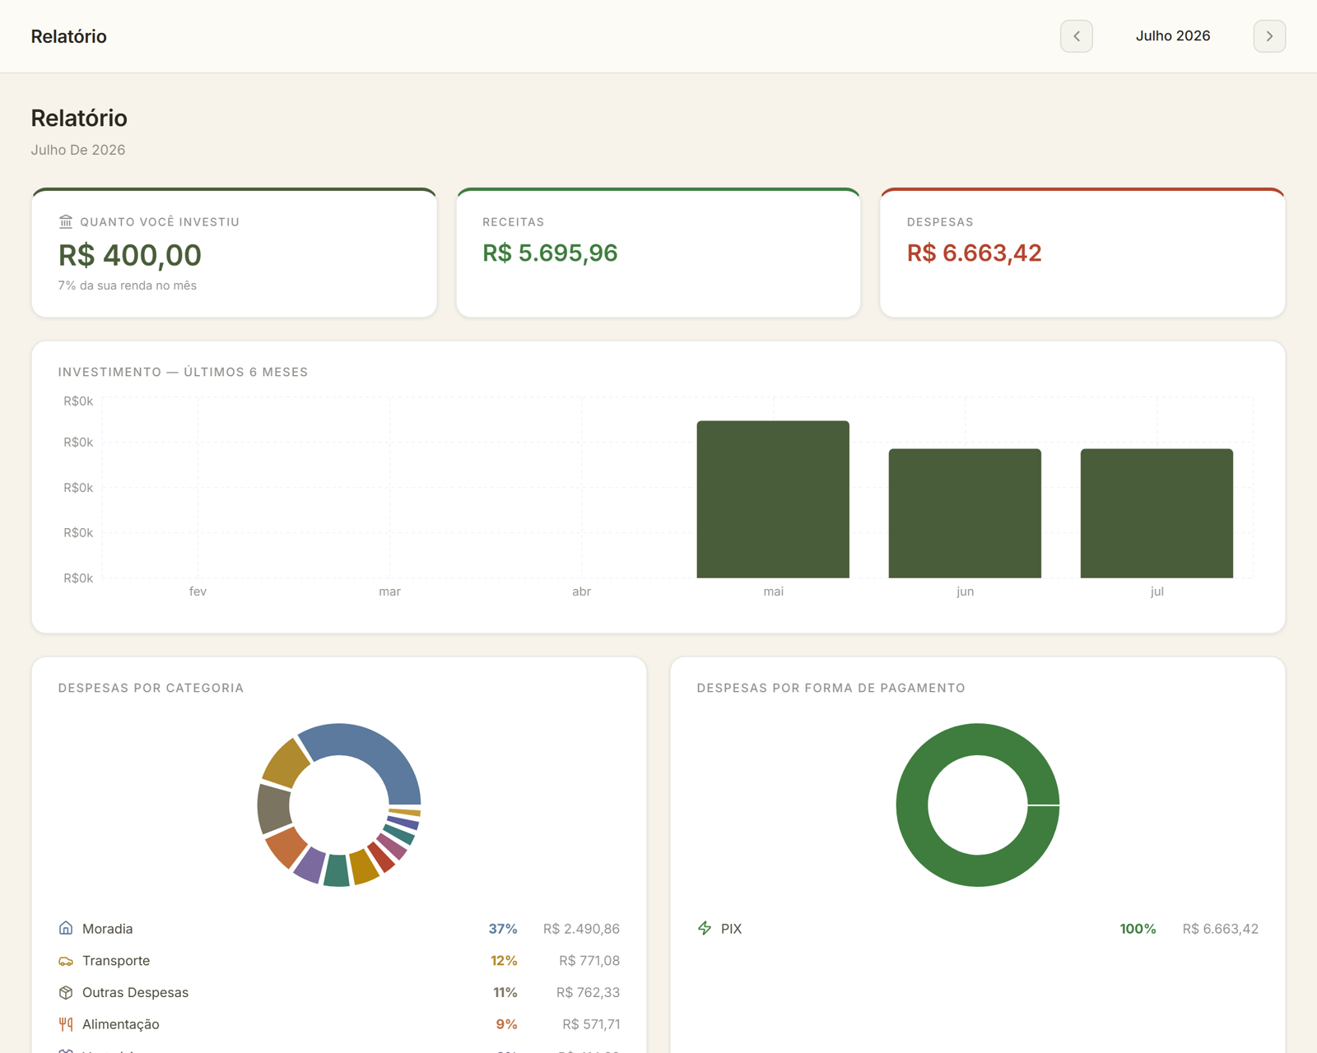This screenshot has width=1317, height=1053.
Task: Click the Transporte car icon
Action: click(66, 960)
